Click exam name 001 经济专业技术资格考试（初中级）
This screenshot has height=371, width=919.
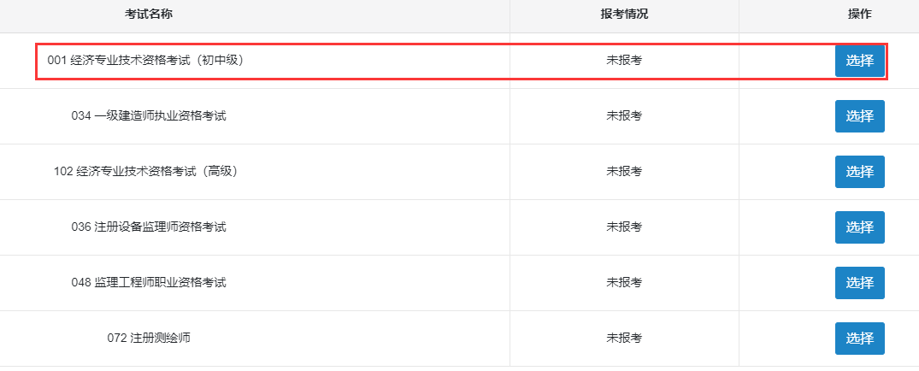pyautogui.click(x=150, y=61)
